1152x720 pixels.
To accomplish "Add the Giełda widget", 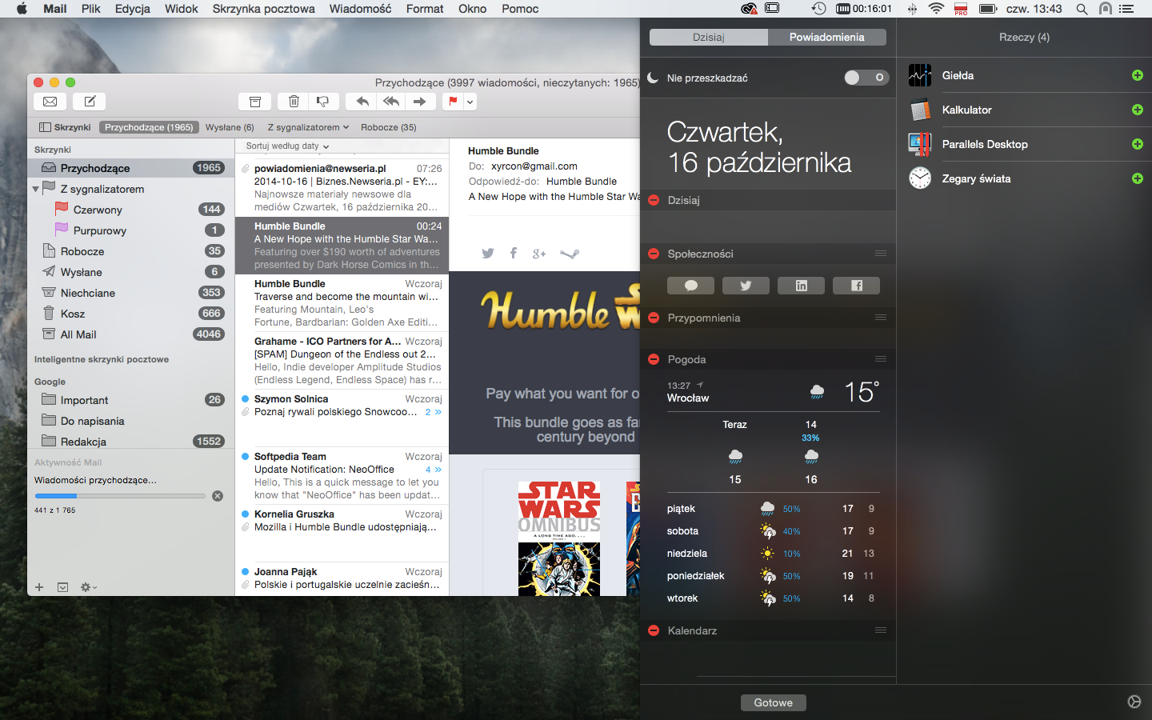I will tap(1138, 75).
